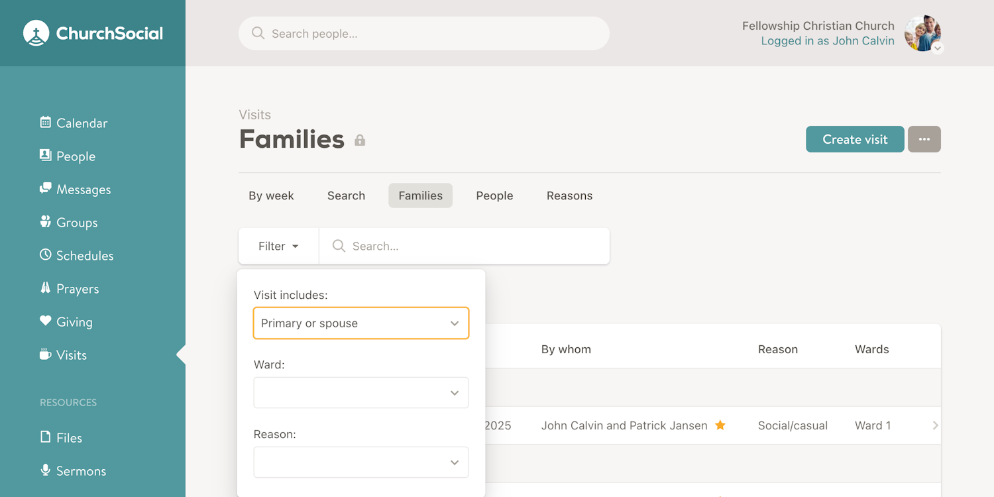Click the lock icon next to Families
994x497 pixels.
[360, 140]
